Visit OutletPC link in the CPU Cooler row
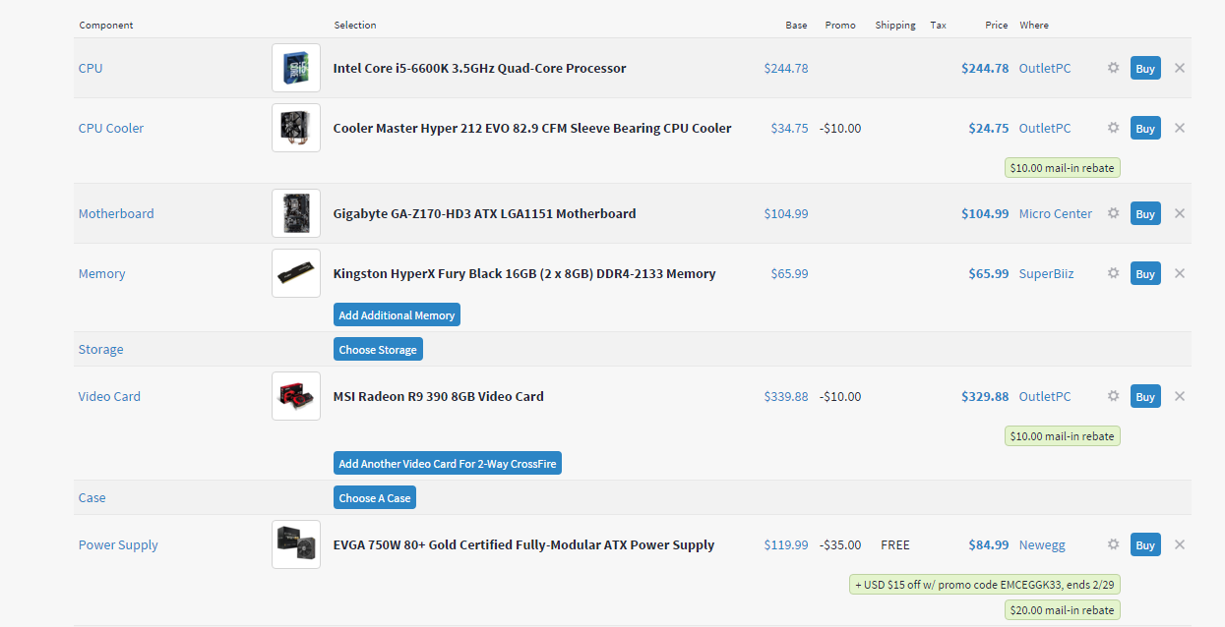1225x627 pixels. (1045, 128)
